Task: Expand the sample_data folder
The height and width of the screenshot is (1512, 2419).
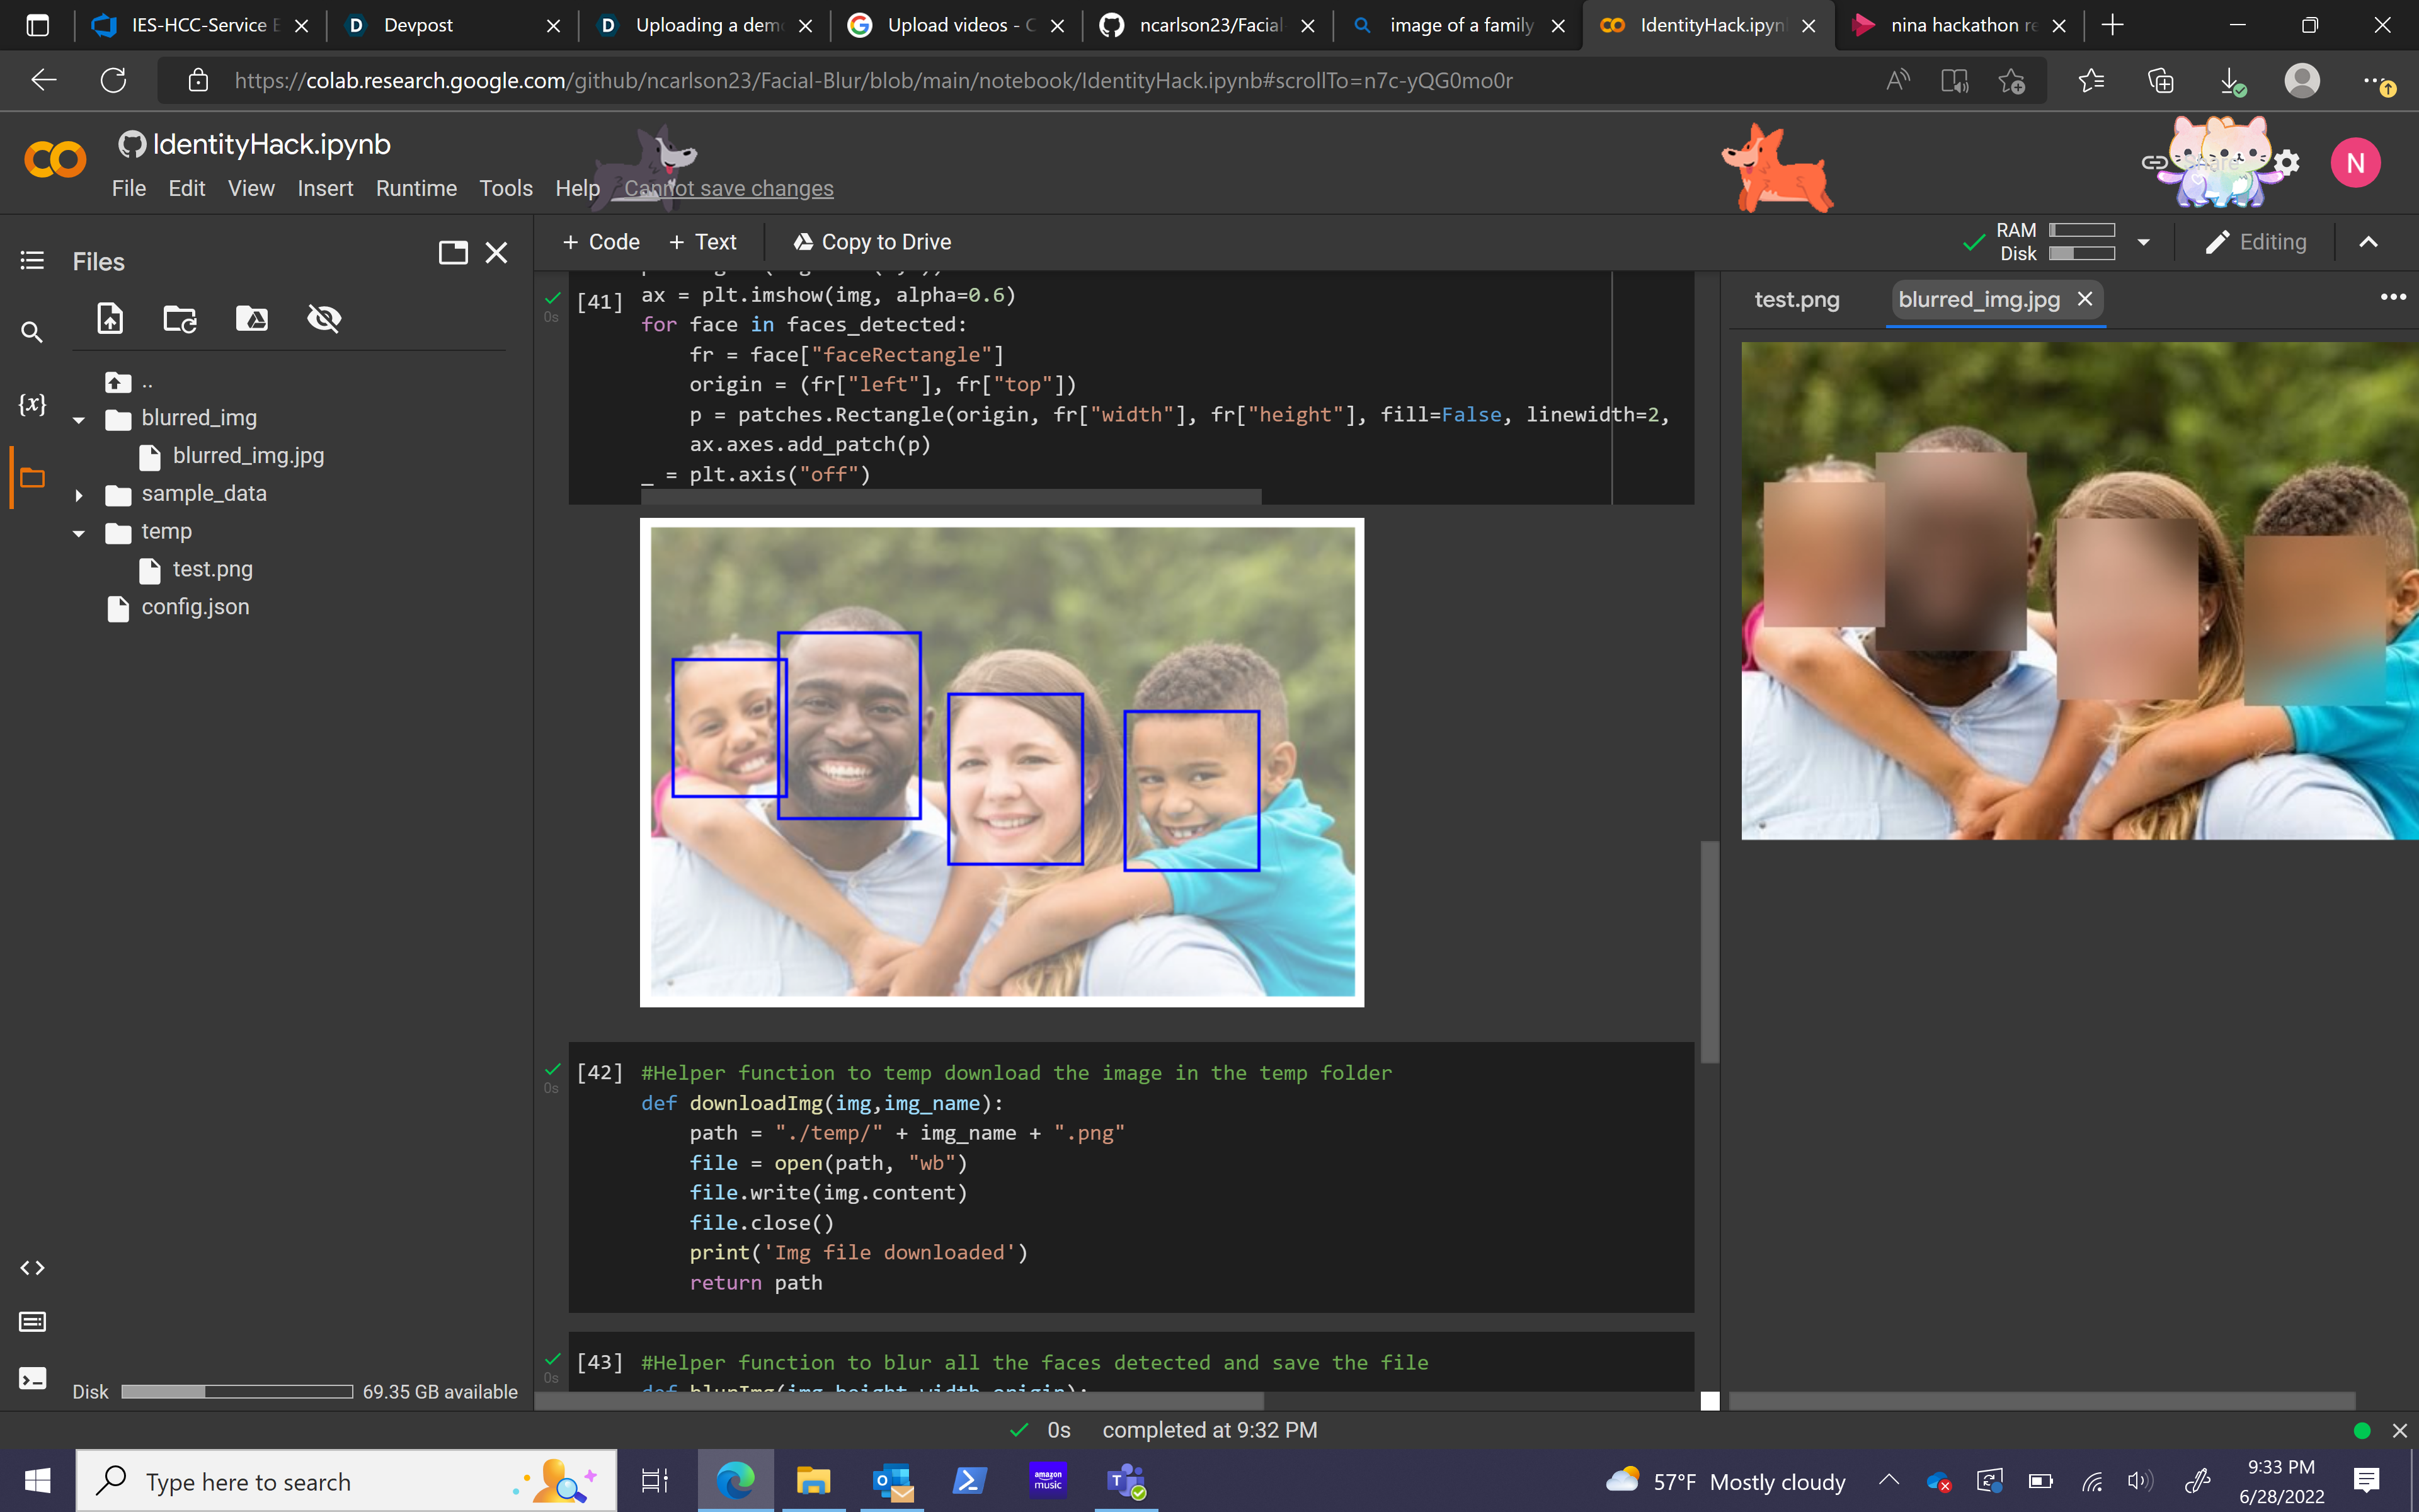Action: click(x=79, y=495)
